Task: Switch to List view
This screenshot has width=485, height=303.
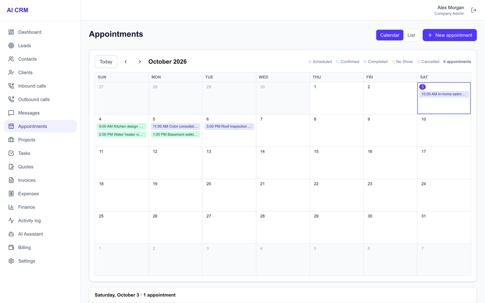Action: tap(411, 35)
